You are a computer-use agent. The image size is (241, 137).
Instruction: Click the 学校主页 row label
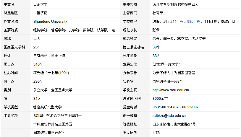130,90
